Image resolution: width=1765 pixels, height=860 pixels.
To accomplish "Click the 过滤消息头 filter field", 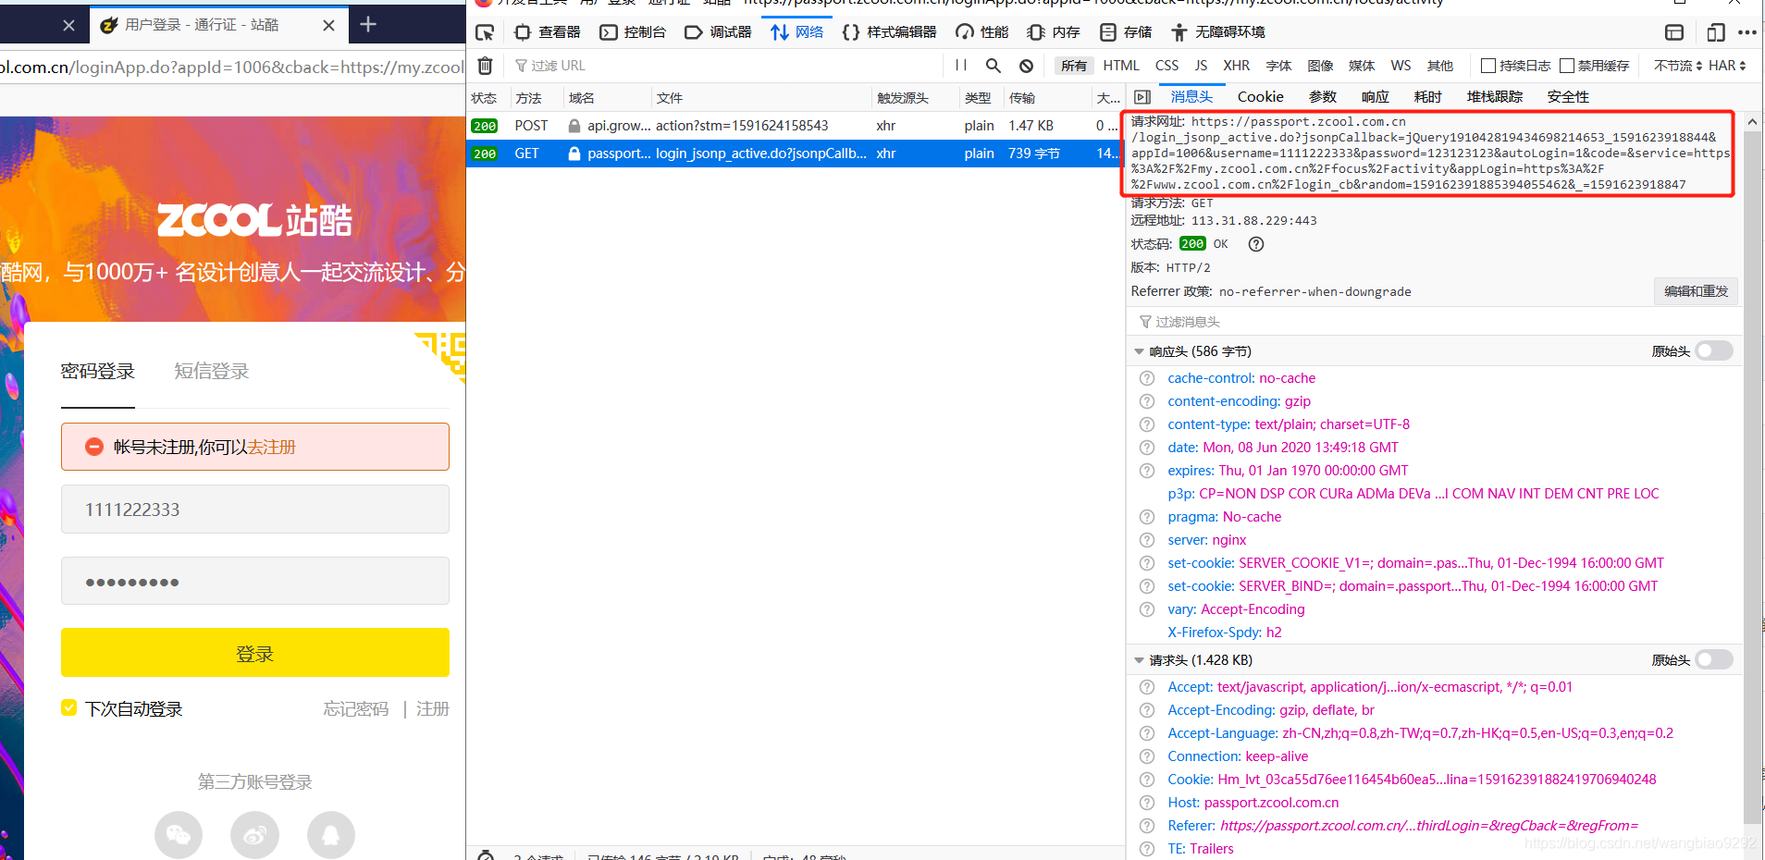I will (1434, 322).
